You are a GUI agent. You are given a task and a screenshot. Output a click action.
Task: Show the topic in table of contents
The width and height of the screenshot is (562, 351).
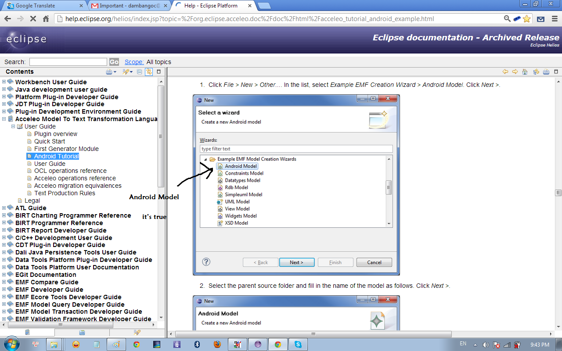[x=536, y=72]
